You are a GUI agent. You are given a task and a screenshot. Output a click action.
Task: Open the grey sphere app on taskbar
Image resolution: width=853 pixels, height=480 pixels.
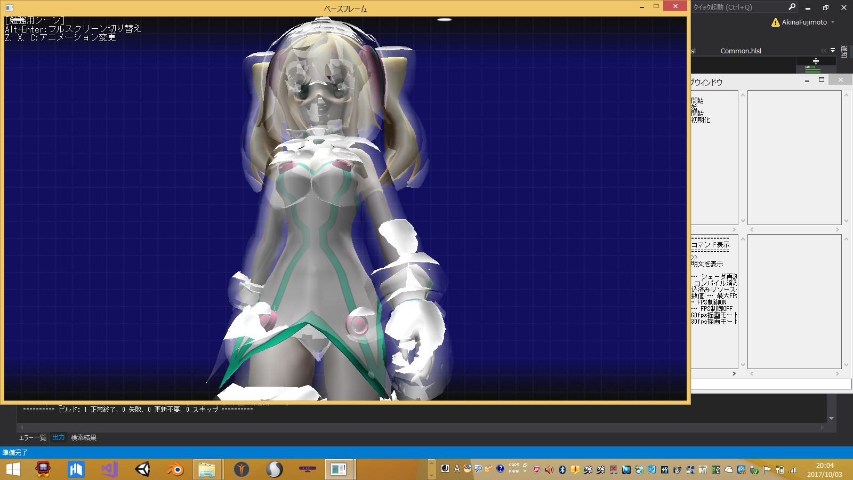coord(275,469)
